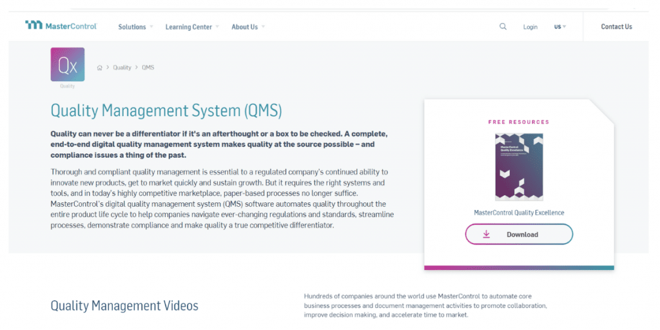Expand the About Us dropdown arrow
Viewport: 660px width, 330px height.
tap(263, 26)
